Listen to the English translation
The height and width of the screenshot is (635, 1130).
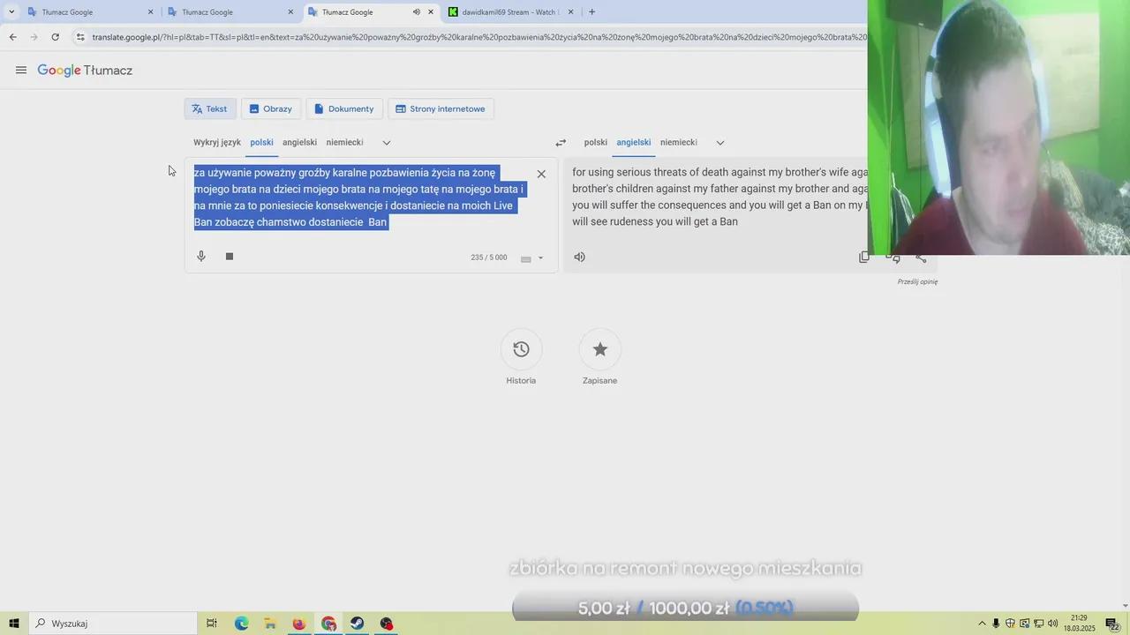point(579,257)
